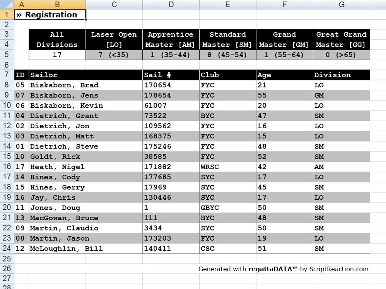Select the Registration title cell
The width and height of the screenshot is (386, 289).
tap(50, 15)
